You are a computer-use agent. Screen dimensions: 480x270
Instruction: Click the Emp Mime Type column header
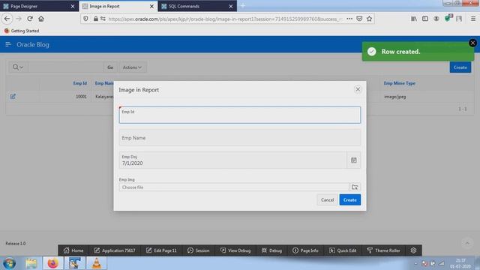tap(400, 83)
